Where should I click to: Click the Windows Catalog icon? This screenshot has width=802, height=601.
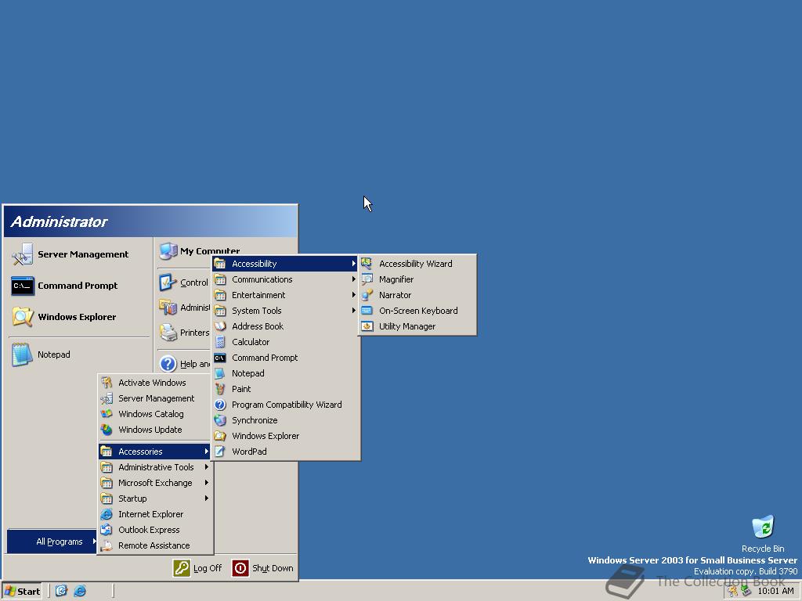(x=107, y=414)
